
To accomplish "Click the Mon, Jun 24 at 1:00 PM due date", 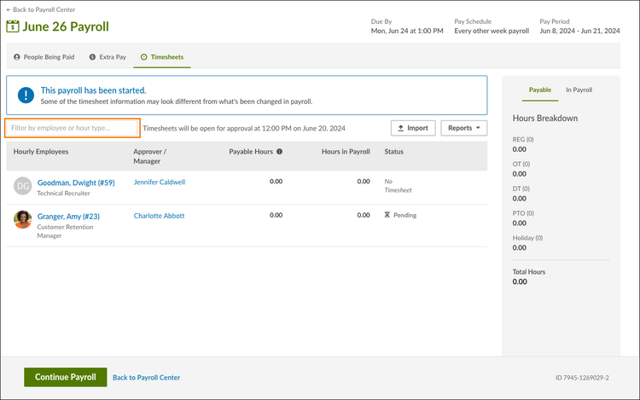I will pyautogui.click(x=407, y=31).
